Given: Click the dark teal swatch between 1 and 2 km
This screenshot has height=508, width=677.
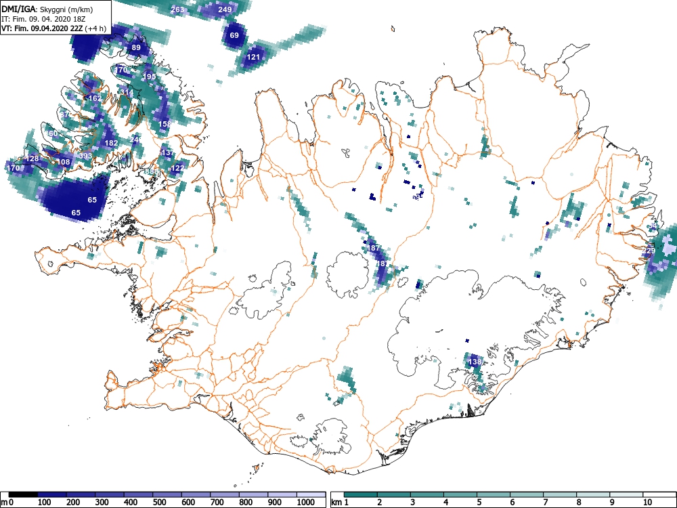Looking at the screenshot, I should tap(361, 494).
